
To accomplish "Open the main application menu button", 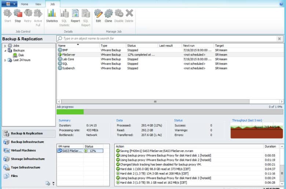I will pos(10,4).
